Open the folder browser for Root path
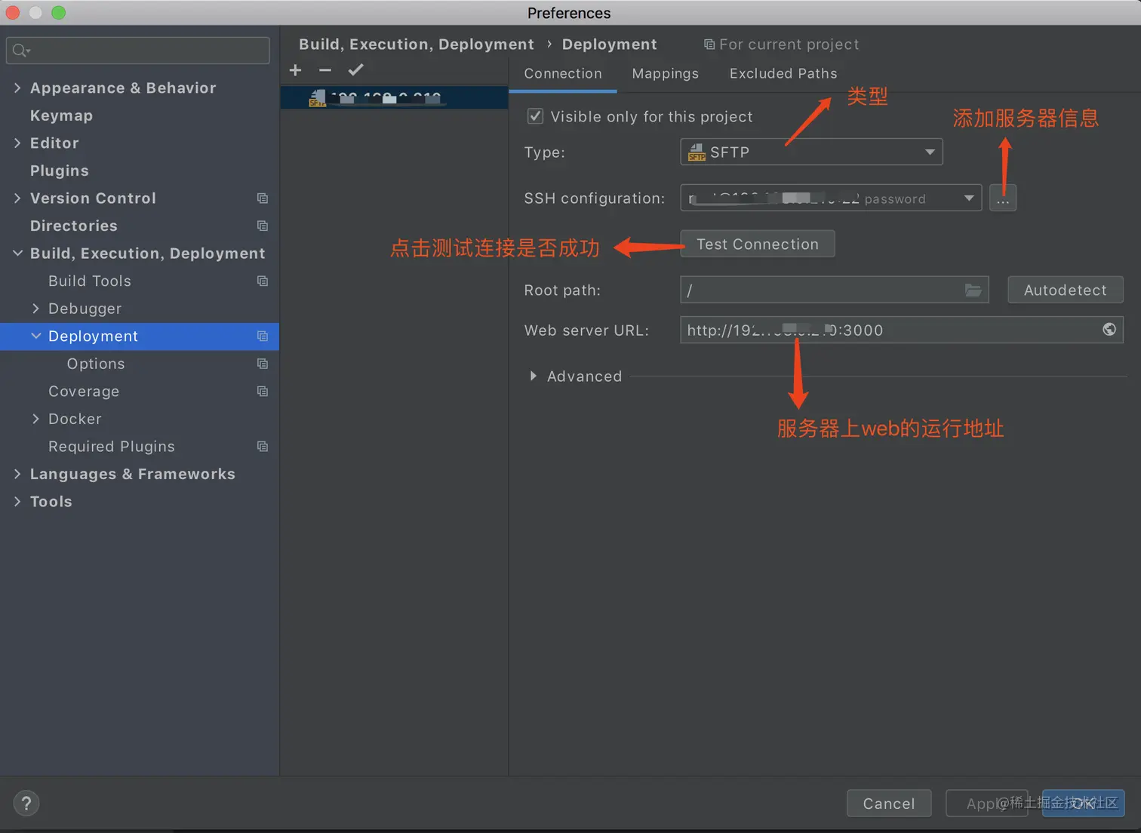This screenshot has width=1141, height=833. pos(973,290)
